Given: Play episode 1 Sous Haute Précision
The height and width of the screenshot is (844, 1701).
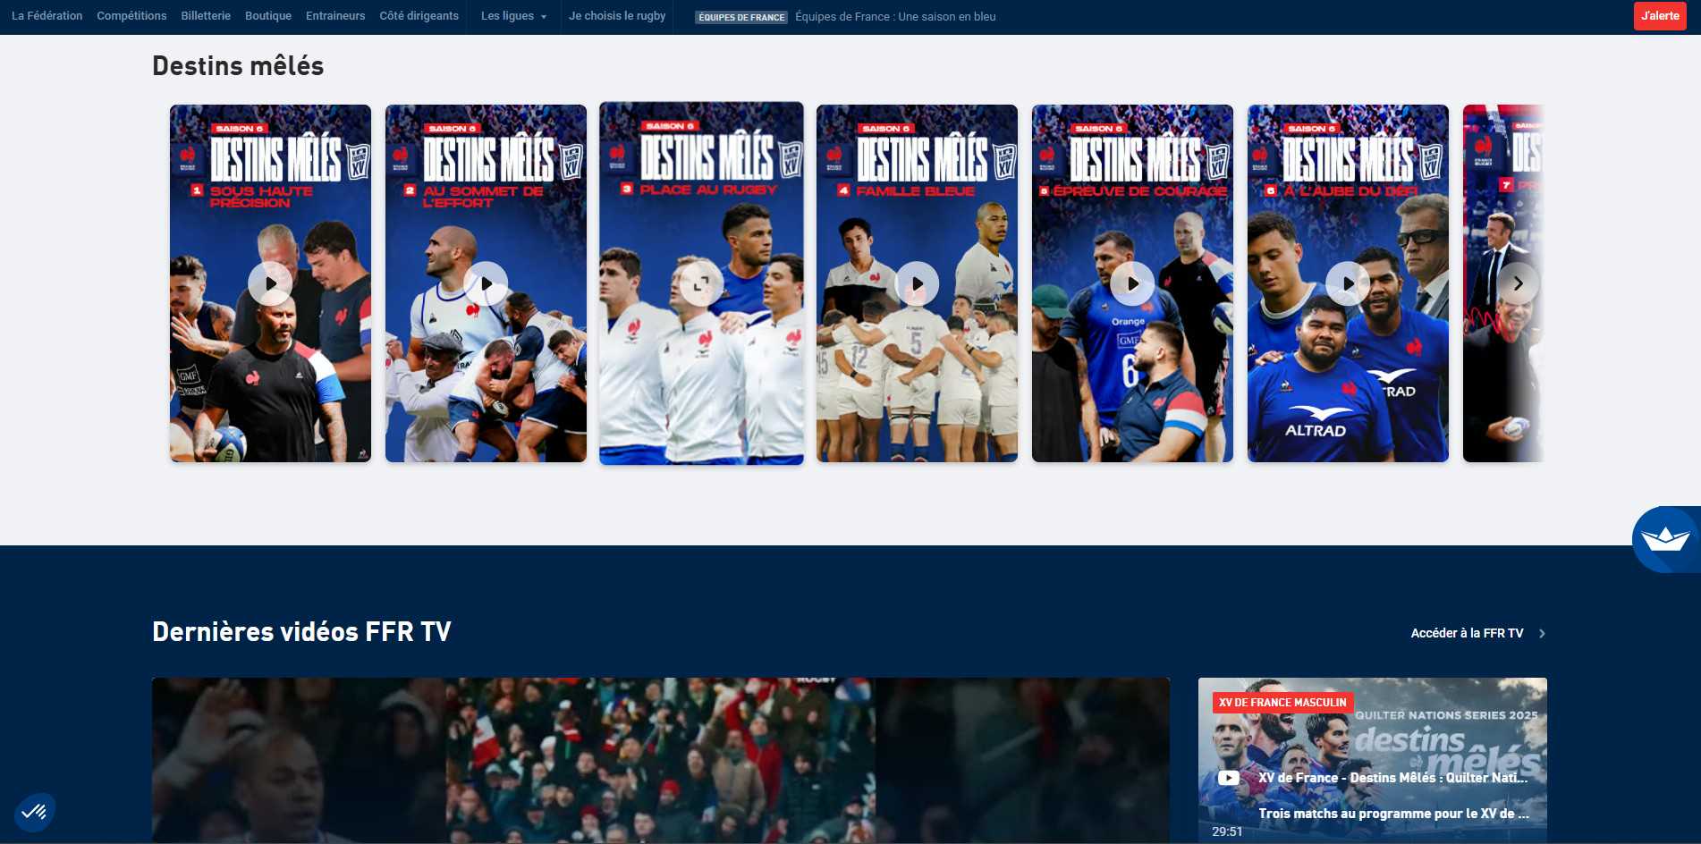Looking at the screenshot, I should point(270,283).
